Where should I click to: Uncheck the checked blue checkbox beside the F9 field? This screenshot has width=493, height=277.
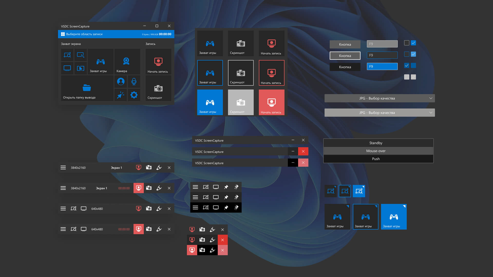pos(413,43)
